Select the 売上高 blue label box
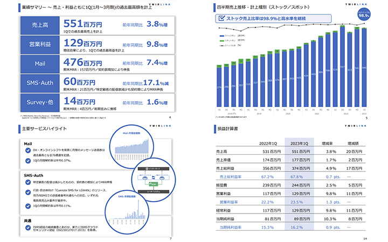 click(40, 25)
